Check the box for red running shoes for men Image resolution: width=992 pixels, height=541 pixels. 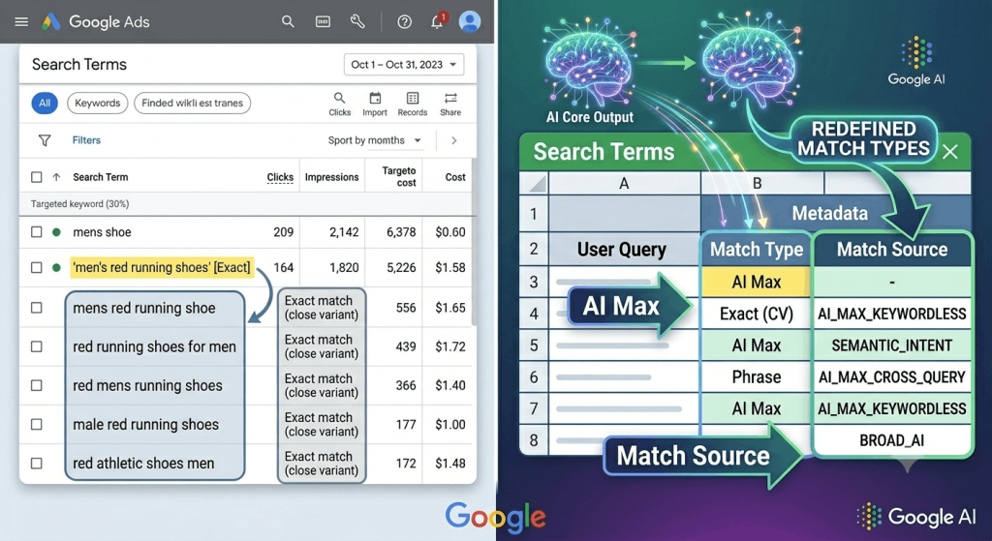(x=37, y=347)
